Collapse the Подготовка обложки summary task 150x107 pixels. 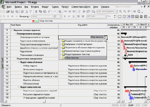19,62
